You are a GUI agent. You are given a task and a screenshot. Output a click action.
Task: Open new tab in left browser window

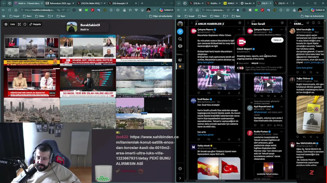pyautogui.click(x=142, y=3)
